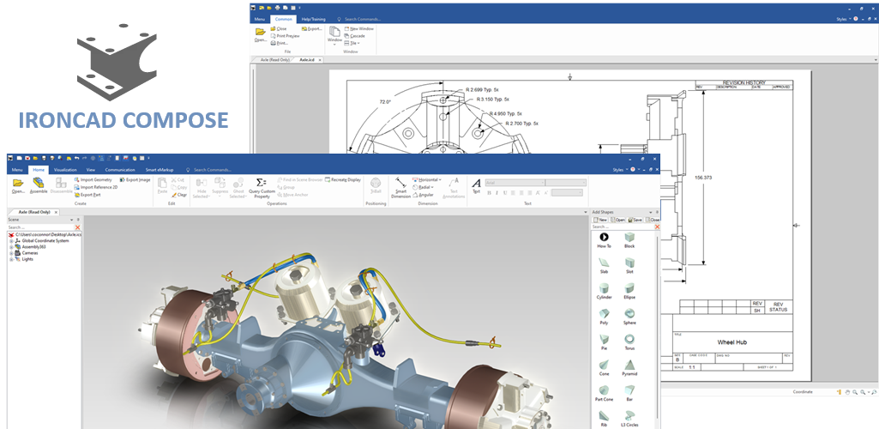
Task: Click Clear in the Edit group
Action: [x=179, y=195]
